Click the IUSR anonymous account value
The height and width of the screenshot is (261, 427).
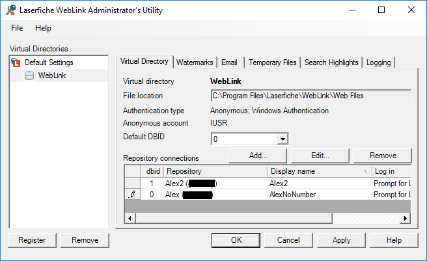[x=219, y=123]
